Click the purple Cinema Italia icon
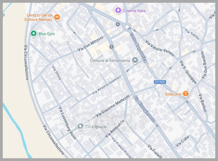The width and height of the screenshot is (218, 161). coord(118,10)
